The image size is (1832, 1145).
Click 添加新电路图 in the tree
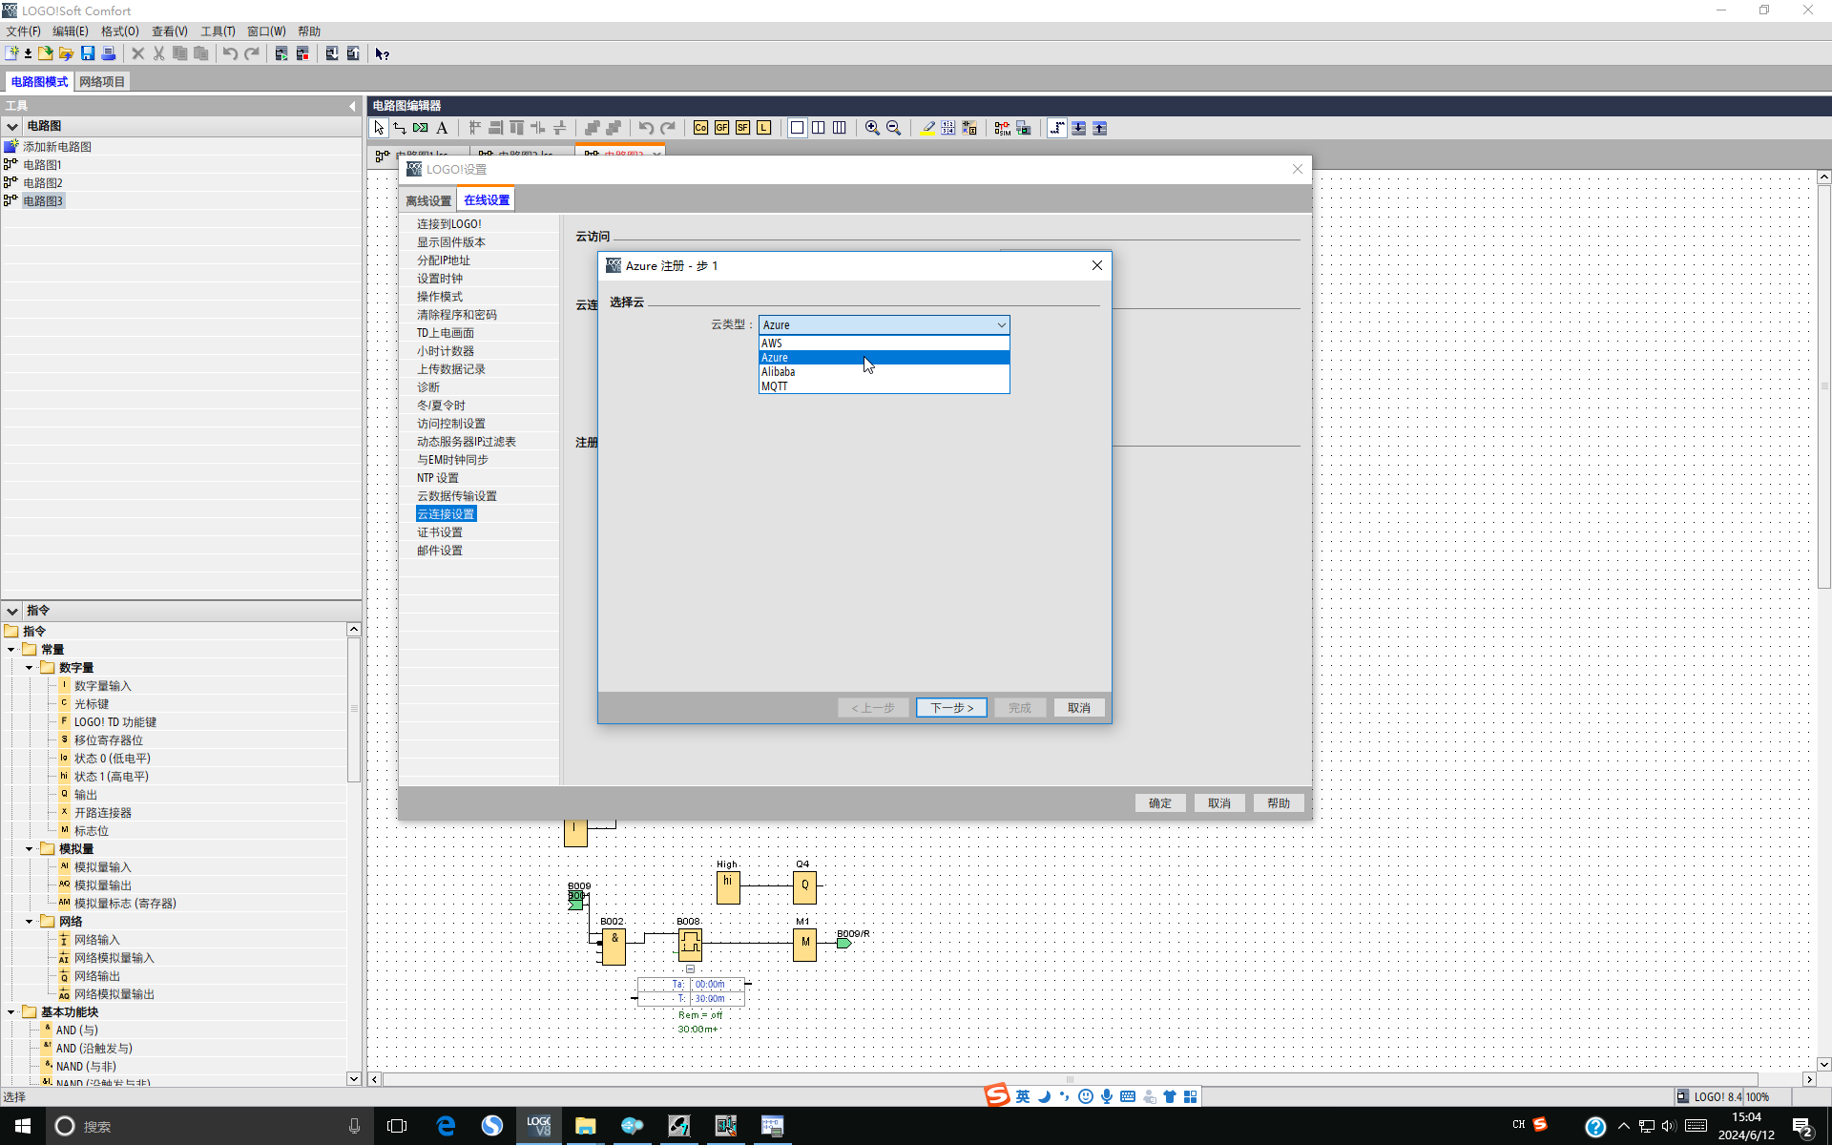click(57, 147)
